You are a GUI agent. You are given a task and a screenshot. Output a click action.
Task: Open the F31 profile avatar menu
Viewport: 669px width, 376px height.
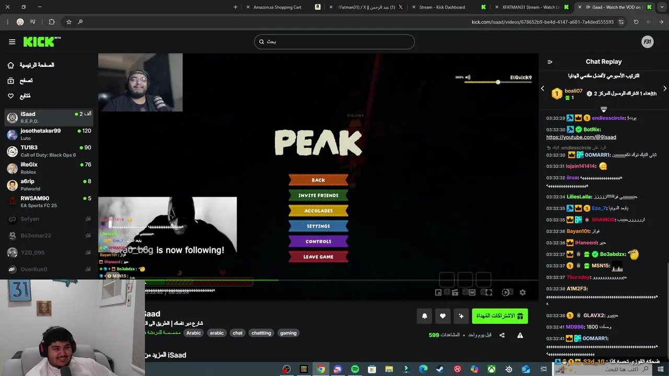tap(648, 42)
